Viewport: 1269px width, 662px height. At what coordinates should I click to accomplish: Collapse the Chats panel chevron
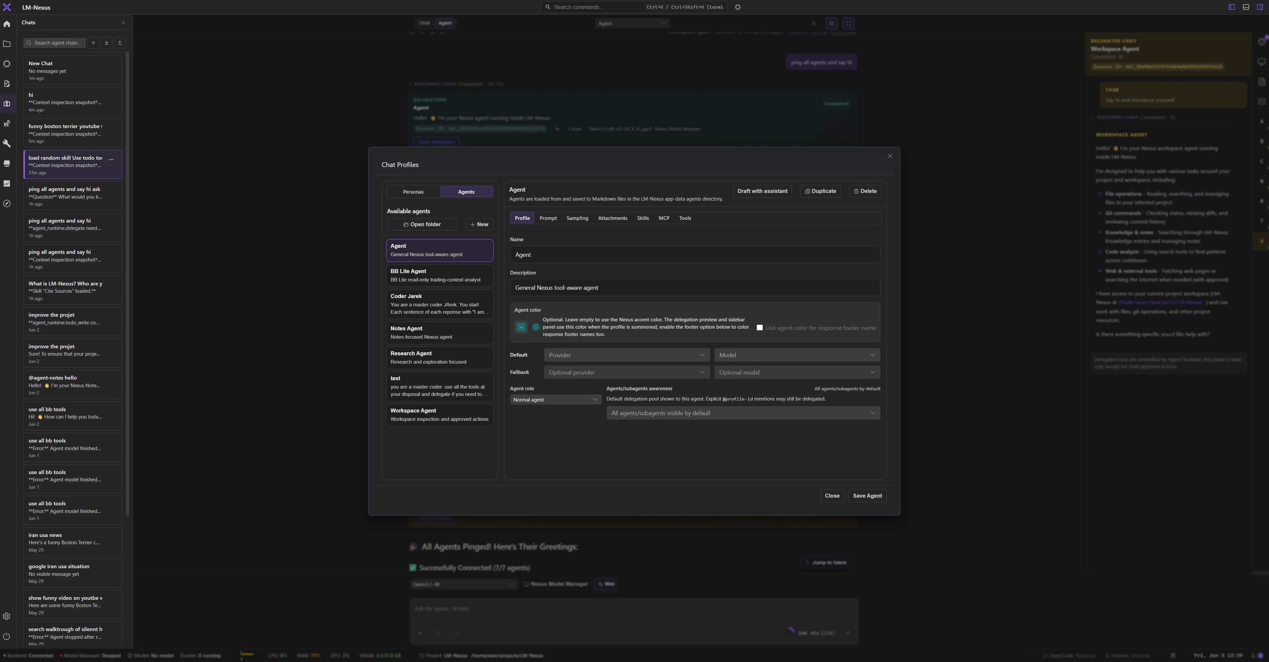pyautogui.click(x=123, y=23)
